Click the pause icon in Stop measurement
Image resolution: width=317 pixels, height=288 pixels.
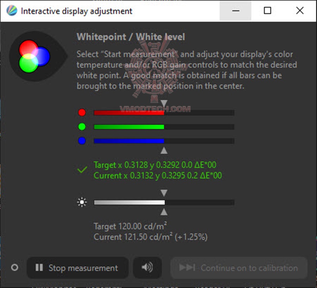pyautogui.click(x=39, y=267)
